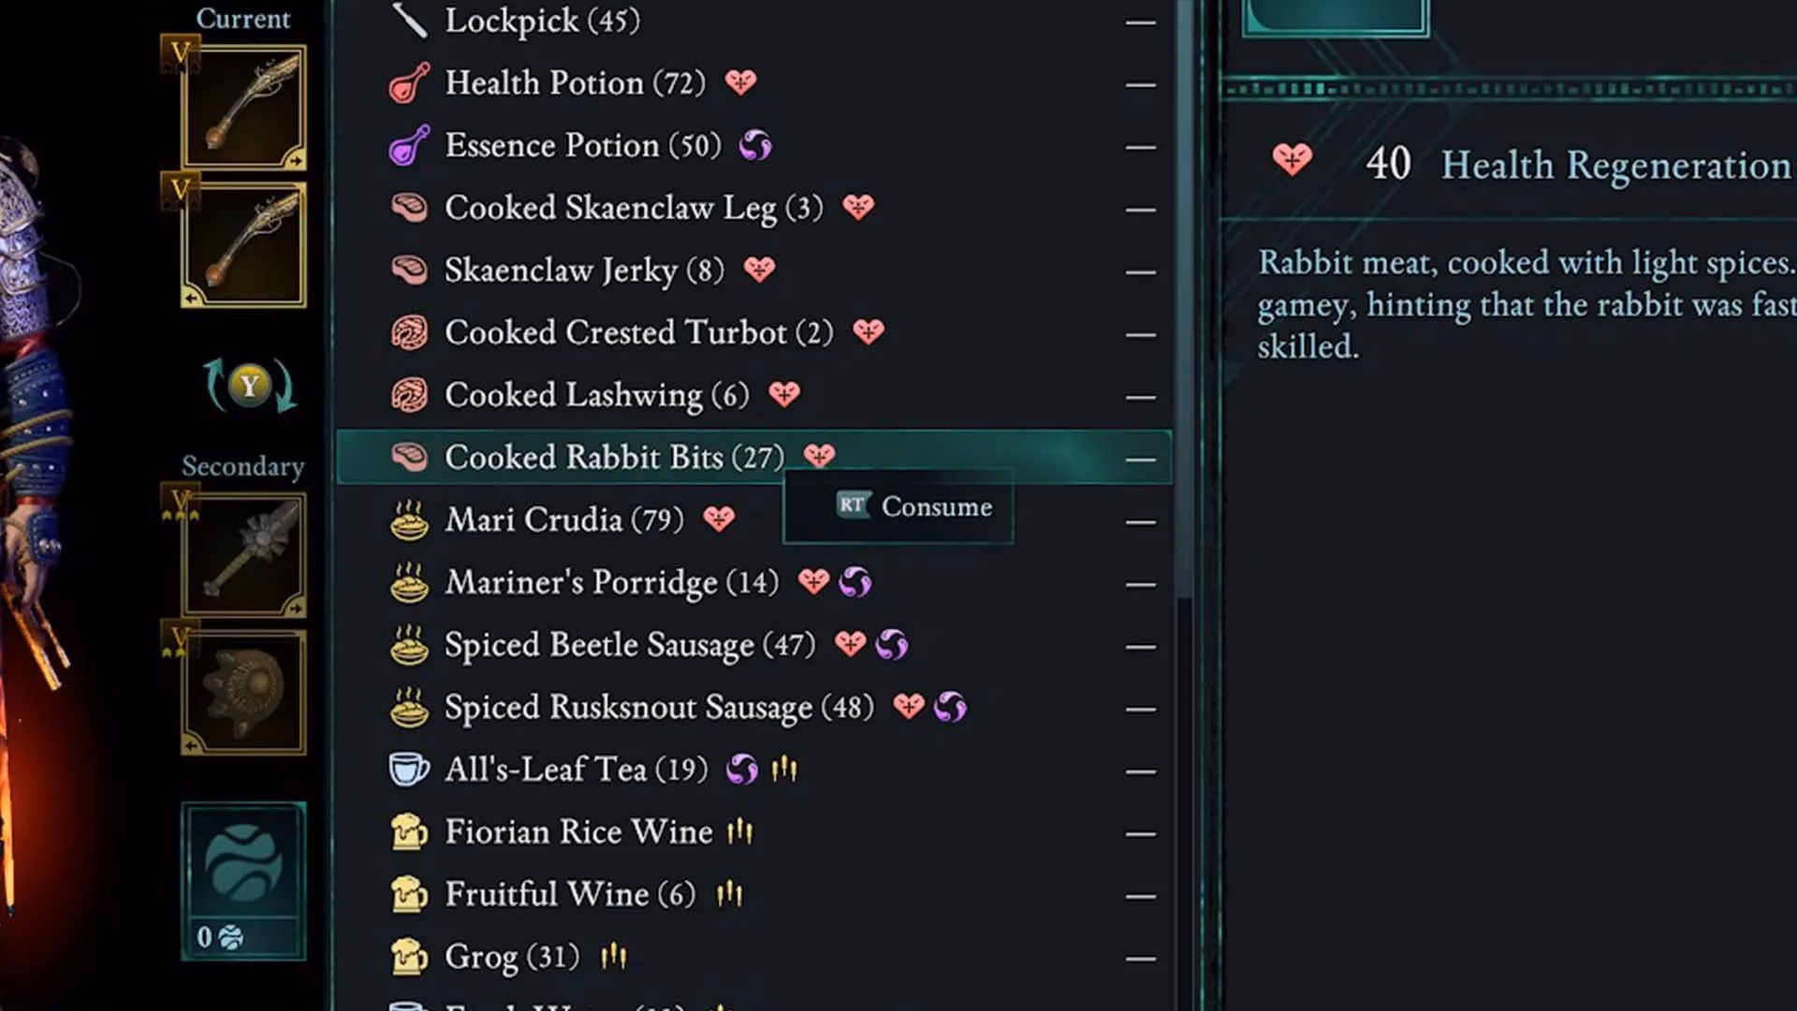Click the essence swirl icon beside Spiced Beetle Sausage
Viewport: 1797px width, 1011px height.
[890, 644]
